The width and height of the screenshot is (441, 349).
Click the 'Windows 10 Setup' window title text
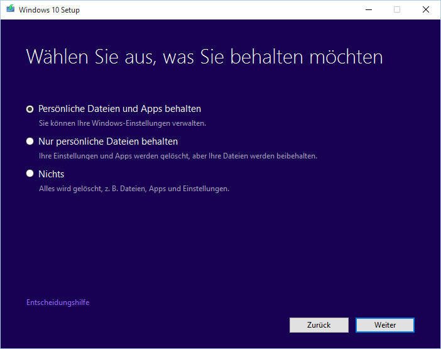(x=49, y=10)
